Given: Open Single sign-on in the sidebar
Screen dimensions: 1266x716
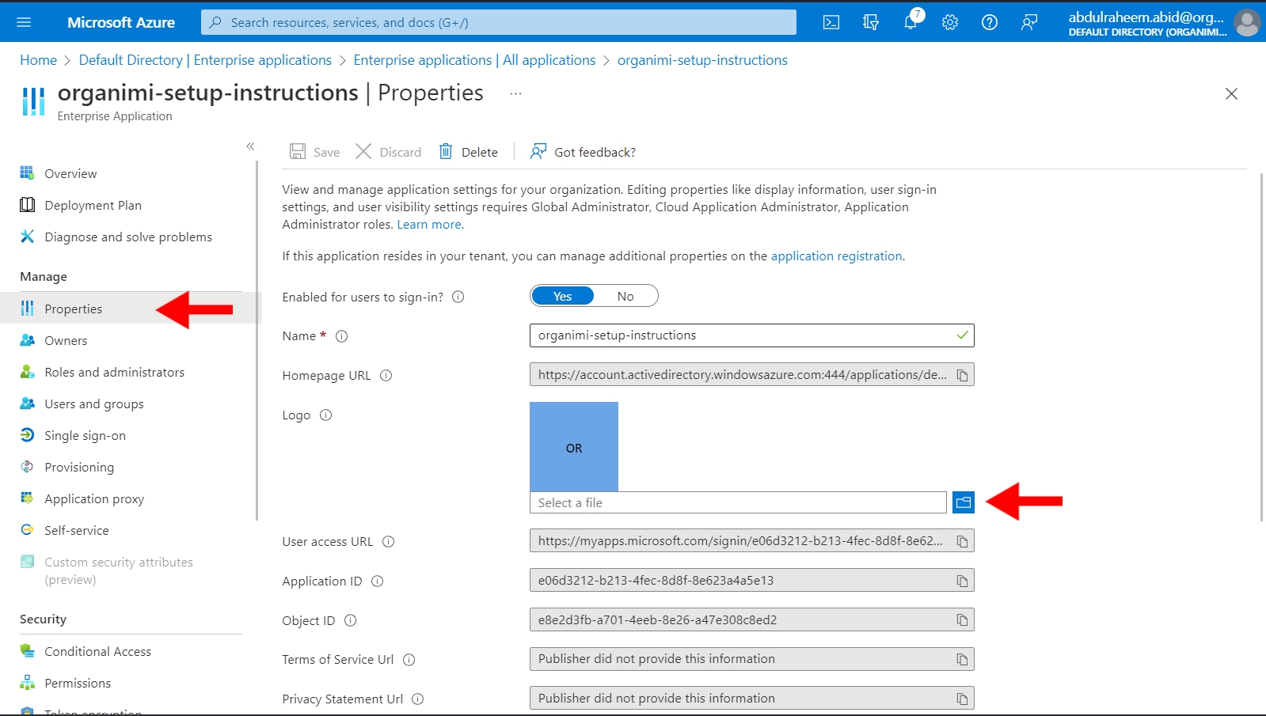Looking at the screenshot, I should point(85,435).
